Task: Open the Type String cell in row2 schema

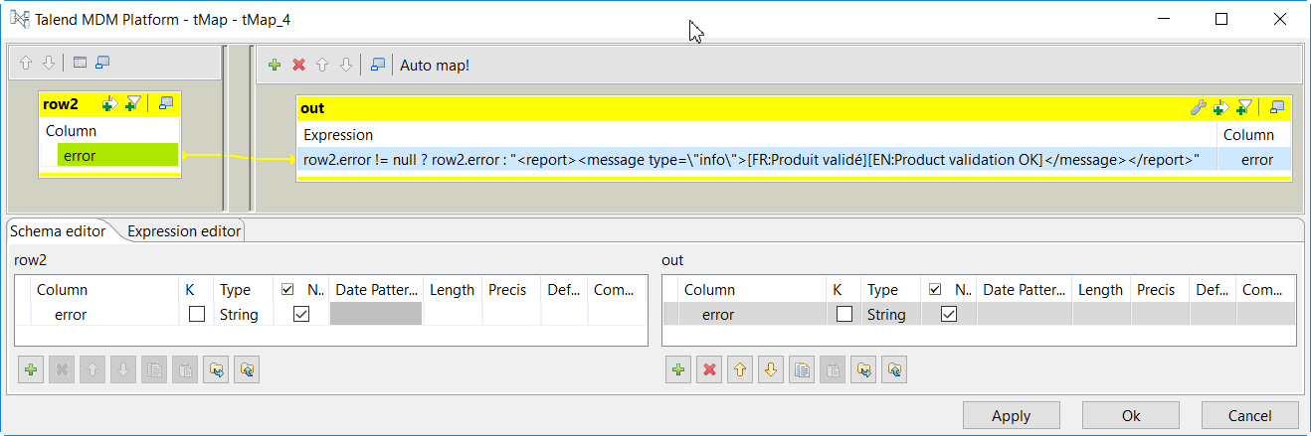Action: [x=239, y=314]
